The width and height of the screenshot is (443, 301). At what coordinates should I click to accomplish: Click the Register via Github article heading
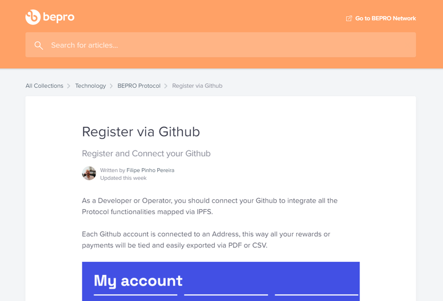tap(141, 132)
